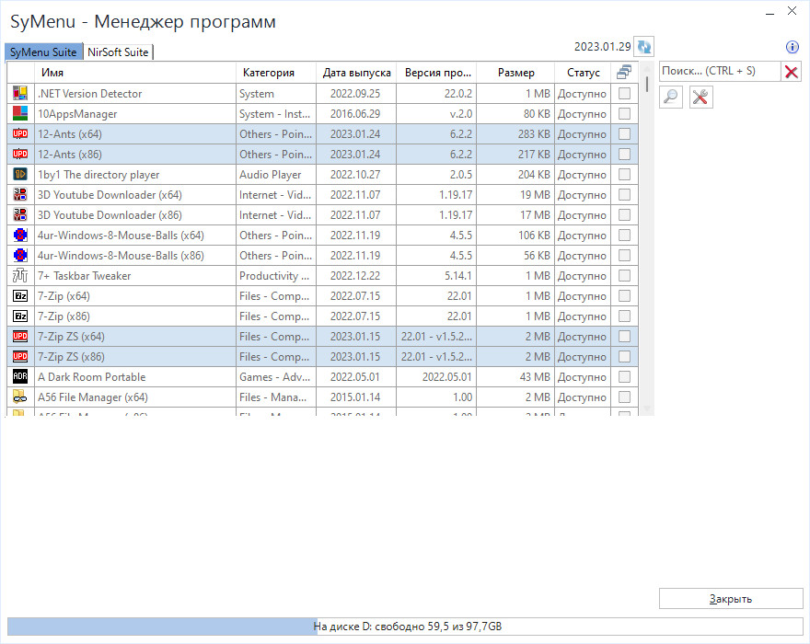Click the .NET Version Detector app icon
Screen dimensions: 810x644
coord(20,94)
